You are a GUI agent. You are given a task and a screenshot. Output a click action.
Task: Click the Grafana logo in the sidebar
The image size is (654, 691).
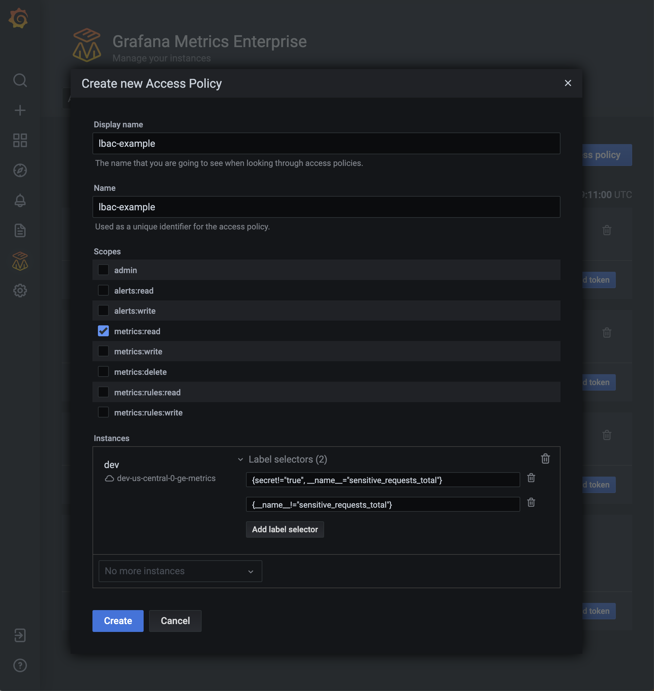click(x=20, y=18)
